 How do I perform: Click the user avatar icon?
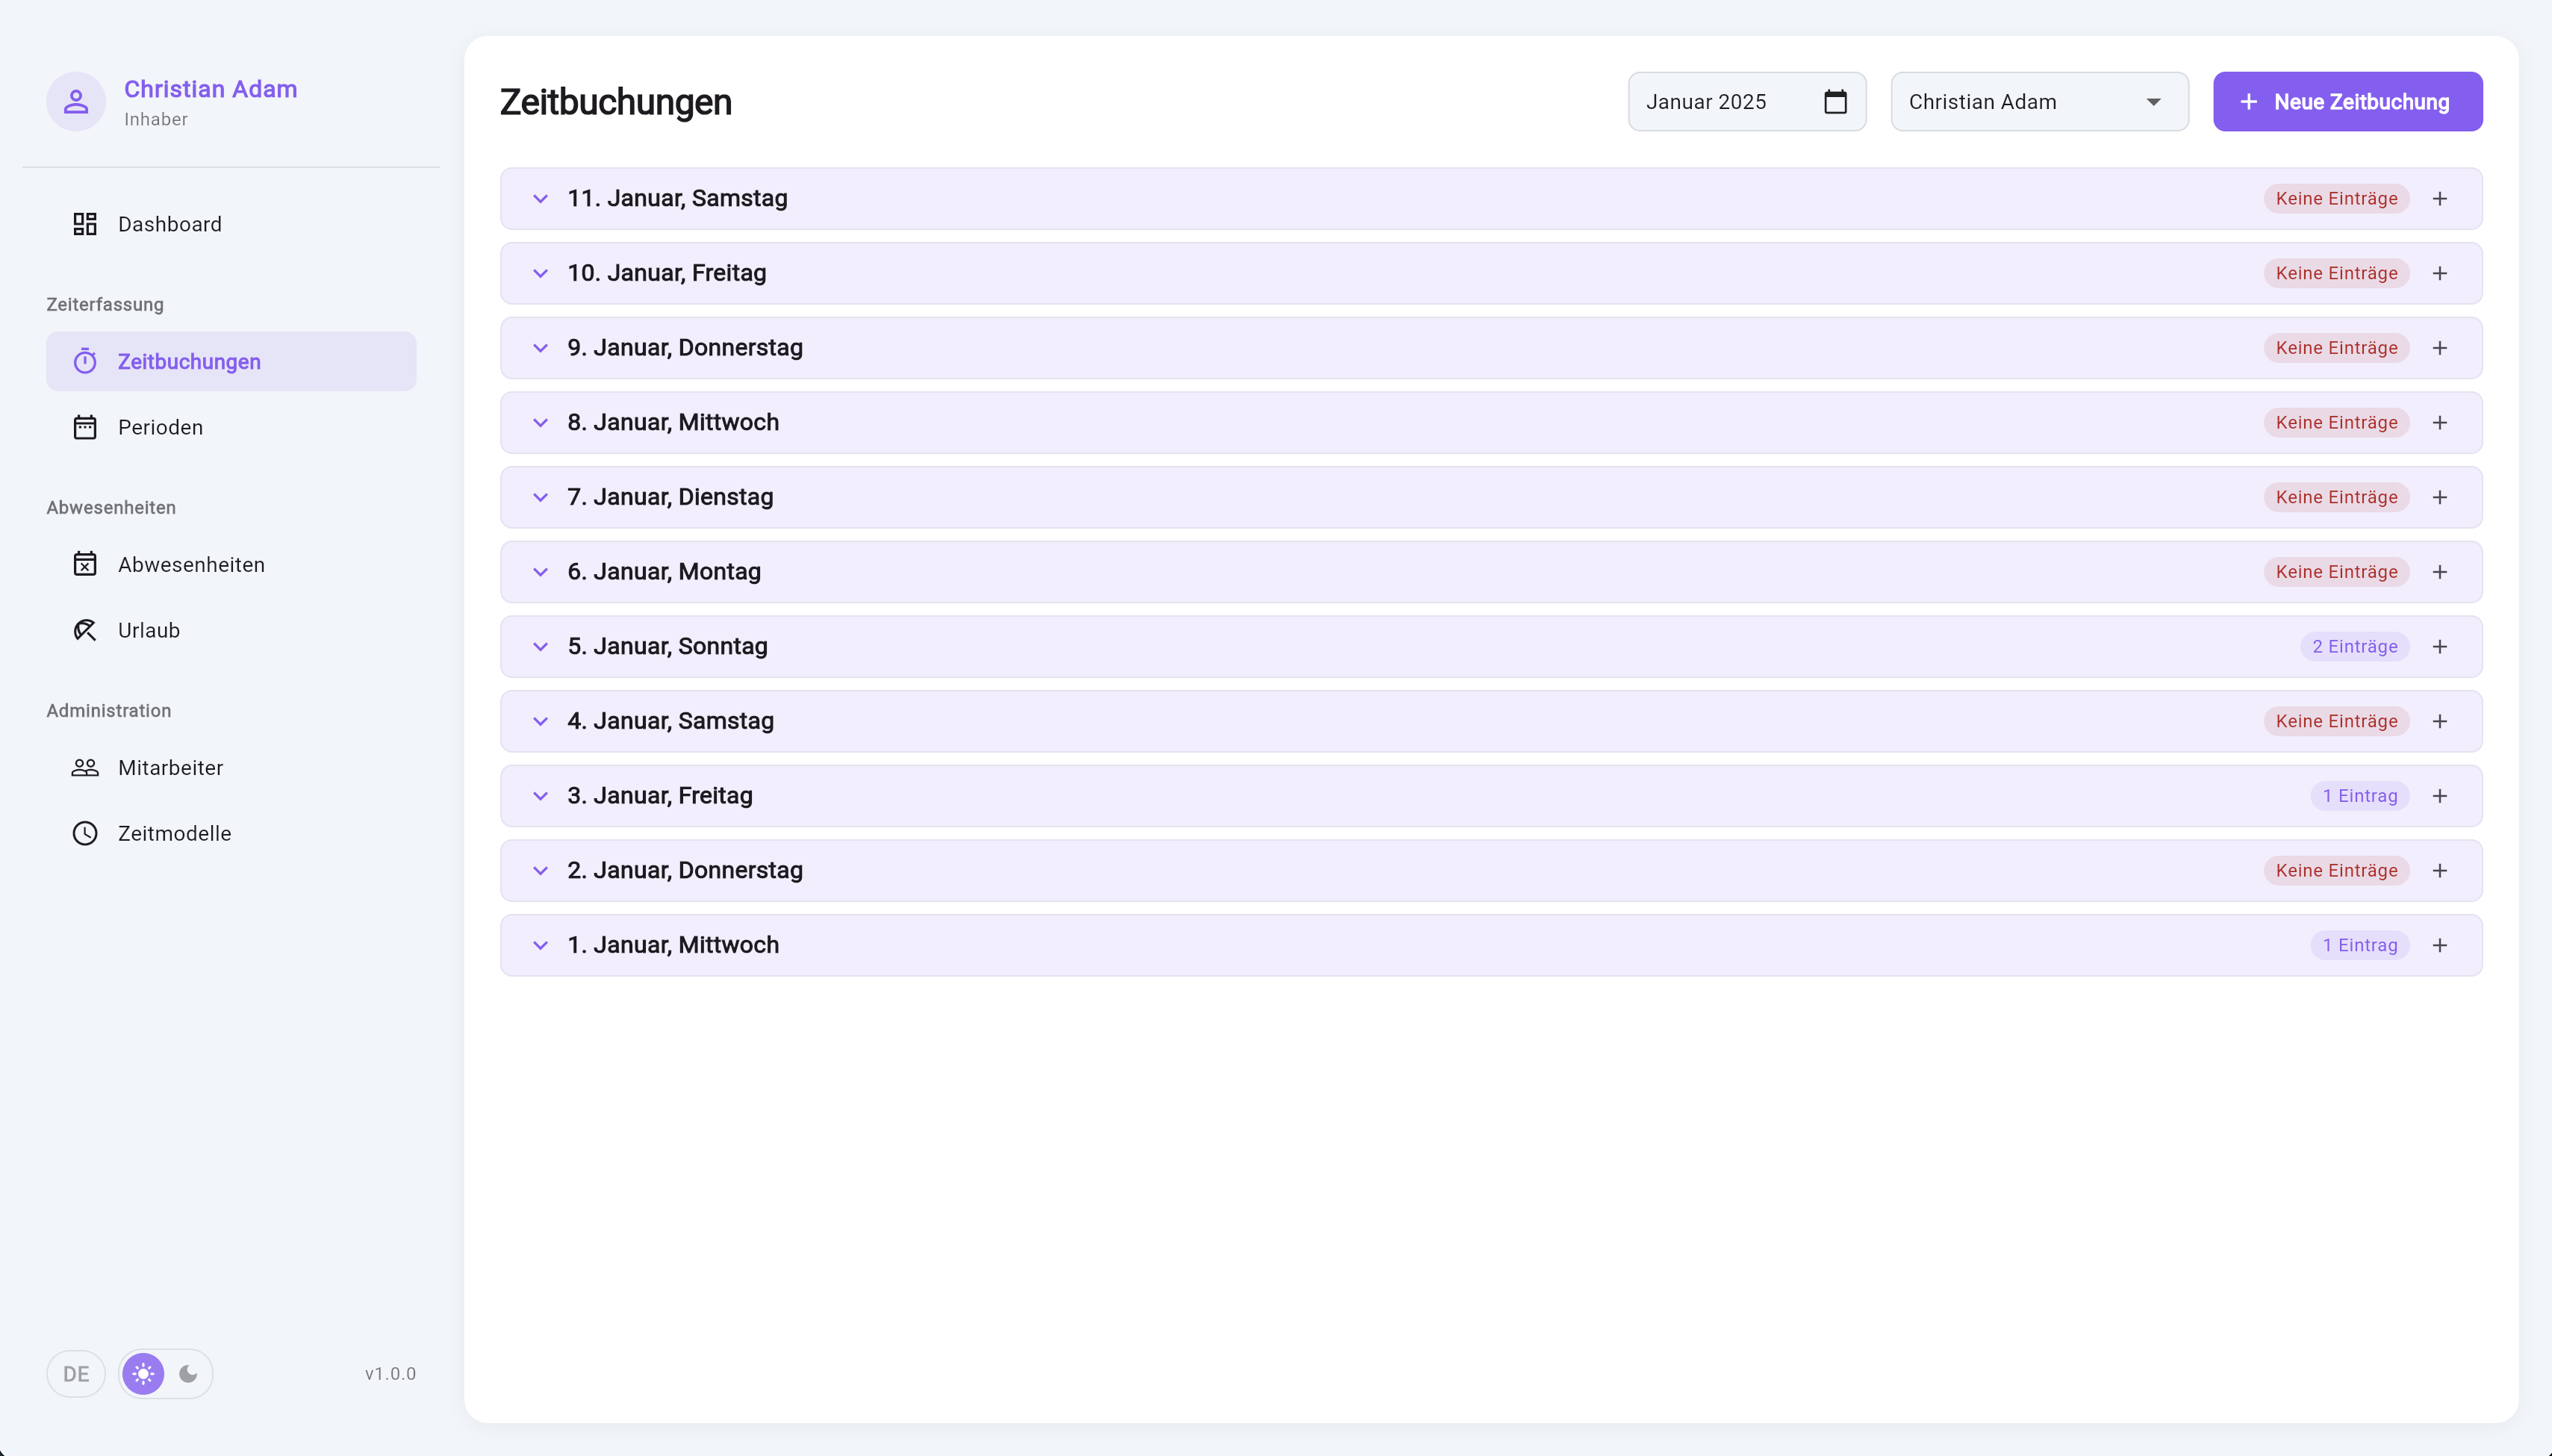[76, 102]
